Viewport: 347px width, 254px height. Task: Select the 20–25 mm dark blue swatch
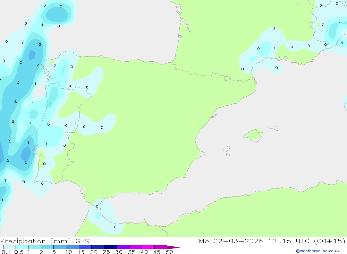pyautogui.click(x=98, y=247)
